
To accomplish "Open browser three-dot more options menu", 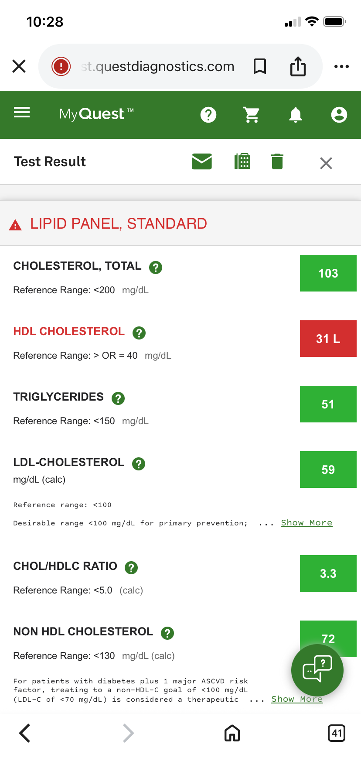I will tap(341, 67).
